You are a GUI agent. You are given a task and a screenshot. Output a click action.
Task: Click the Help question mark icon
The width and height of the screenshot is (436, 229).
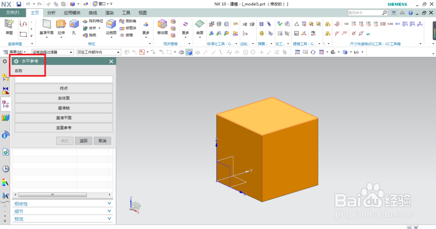coord(410,13)
